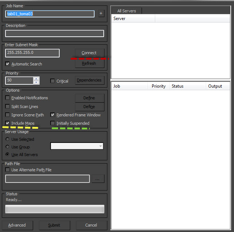Click the Subnet Mask input field

coord(32,53)
